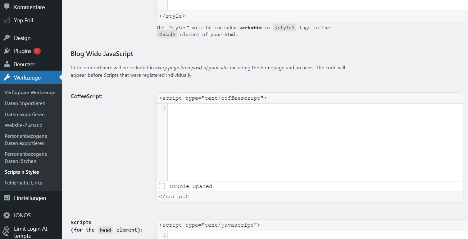Click the Plugins plug icon
Viewport: 468px width, 239px height.
7,51
